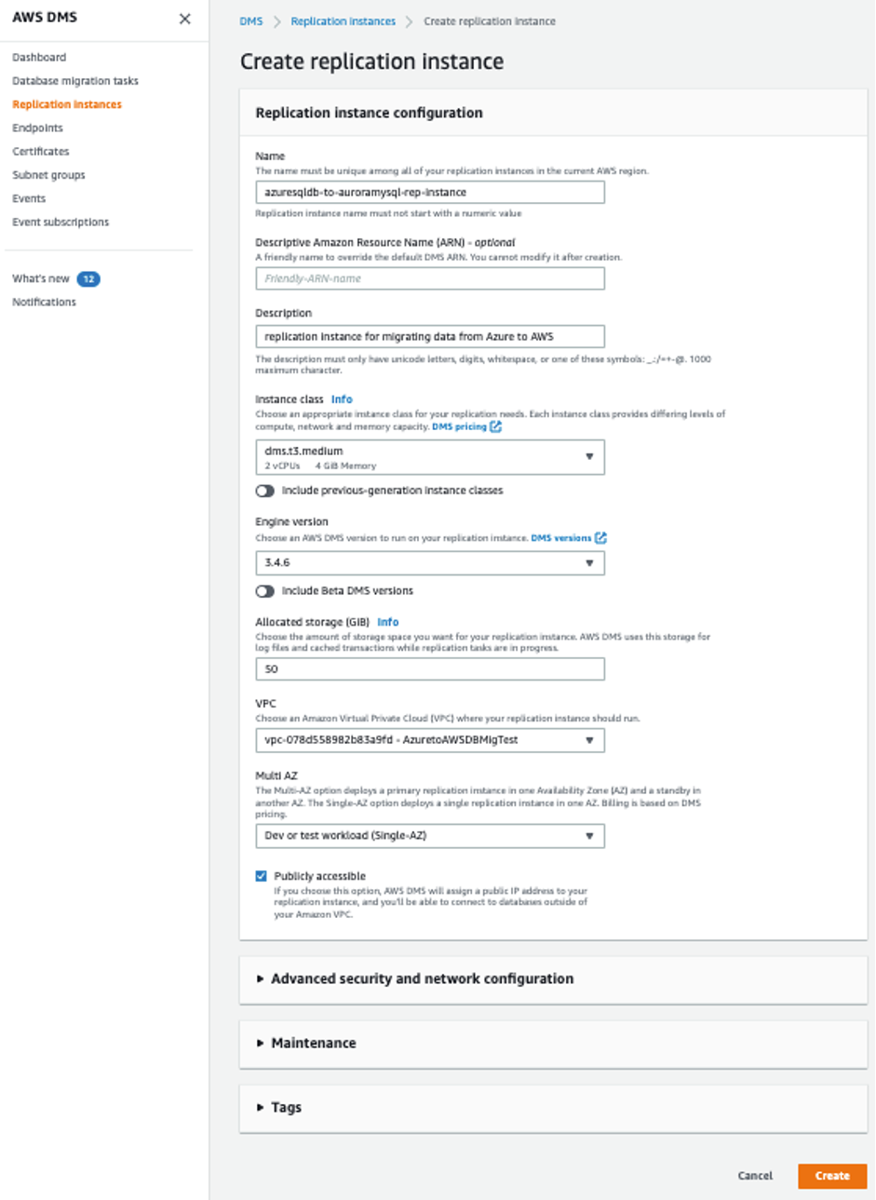
Task: Click the Info link next to Instance class
Action: (341, 398)
